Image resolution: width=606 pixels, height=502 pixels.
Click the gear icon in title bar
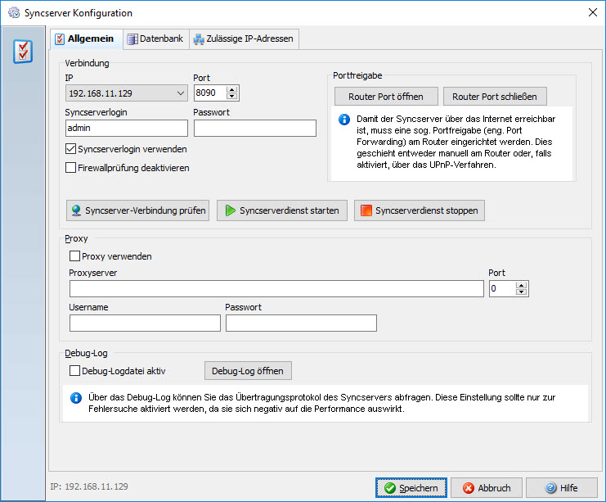coord(14,13)
